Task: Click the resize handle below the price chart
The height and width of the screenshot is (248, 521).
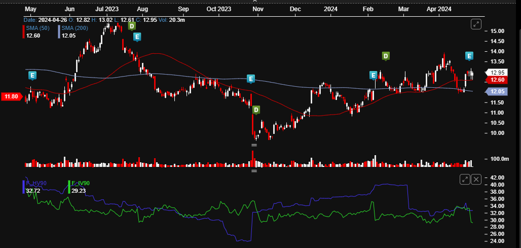Action: [x=254, y=145]
